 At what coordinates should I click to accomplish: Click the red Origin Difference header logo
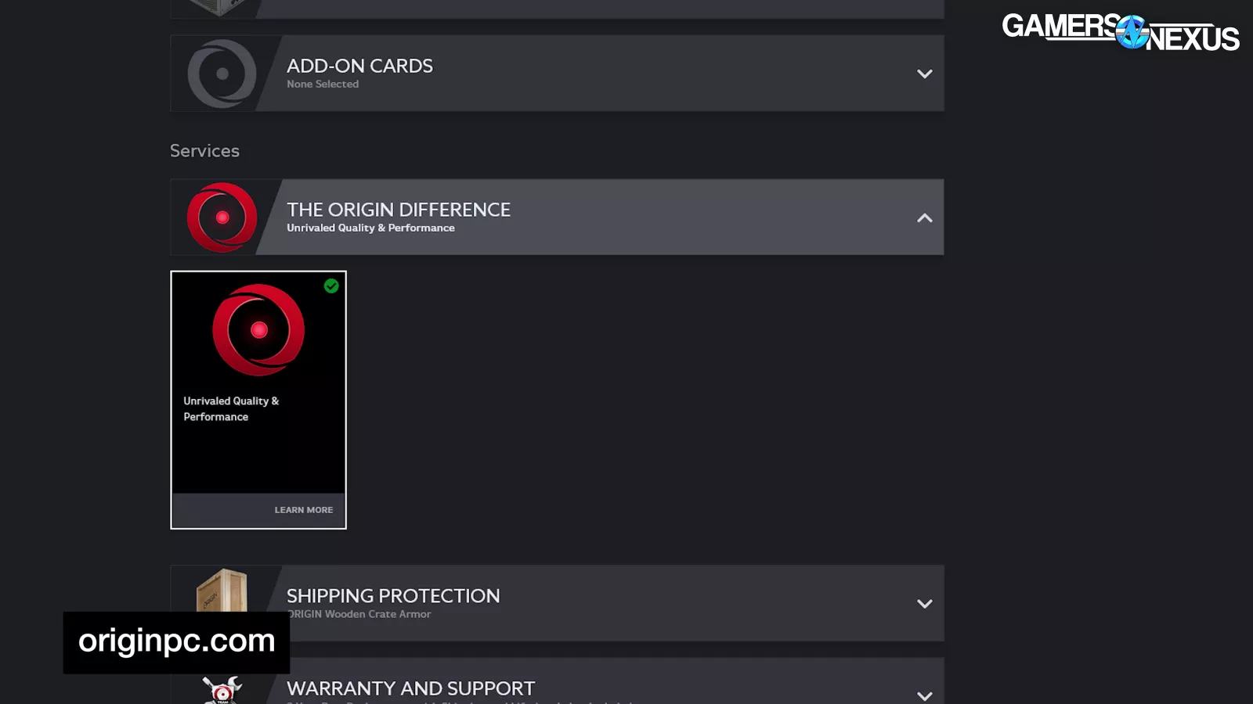click(x=222, y=217)
